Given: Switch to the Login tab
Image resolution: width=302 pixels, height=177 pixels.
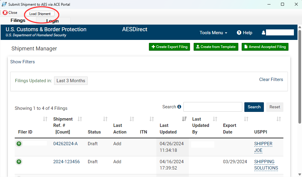Looking at the screenshot, I should [53, 20].
